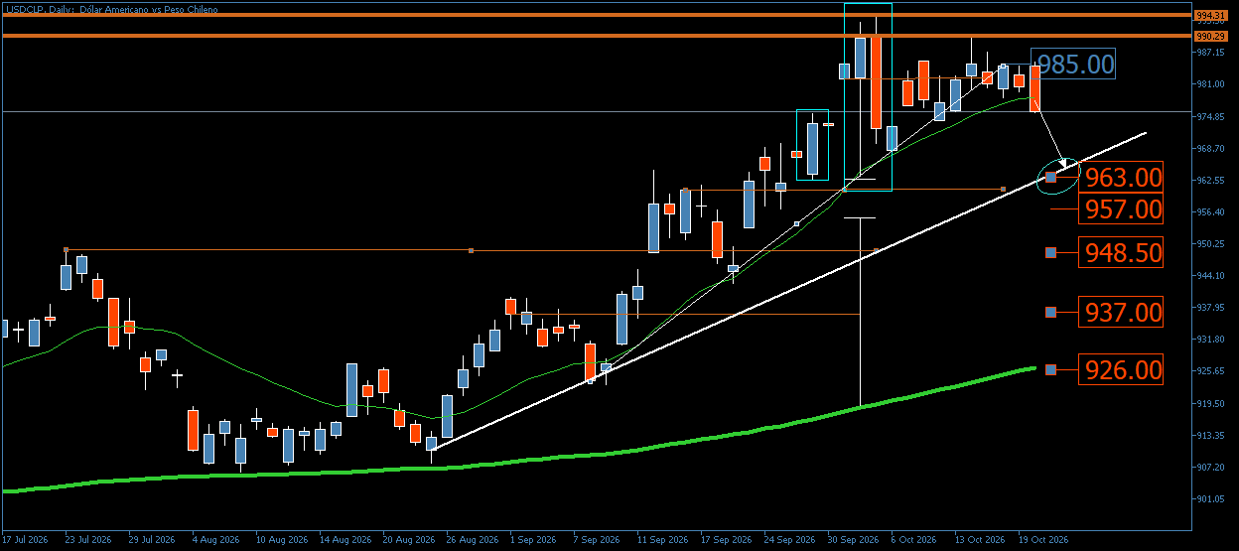Click the 14 Aug 2026 date label
1239x551 pixels.
click(344, 541)
